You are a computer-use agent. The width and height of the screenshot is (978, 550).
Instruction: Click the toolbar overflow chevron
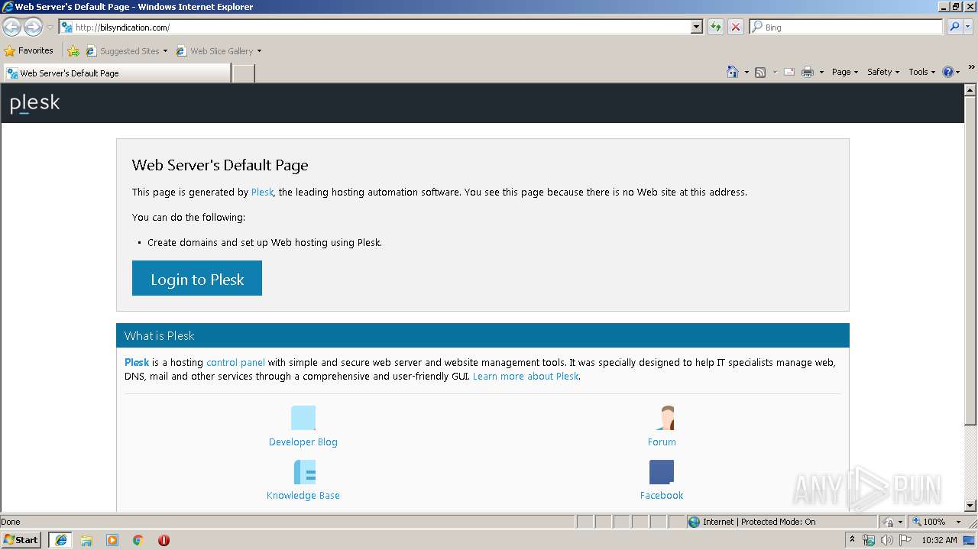coord(972,67)
